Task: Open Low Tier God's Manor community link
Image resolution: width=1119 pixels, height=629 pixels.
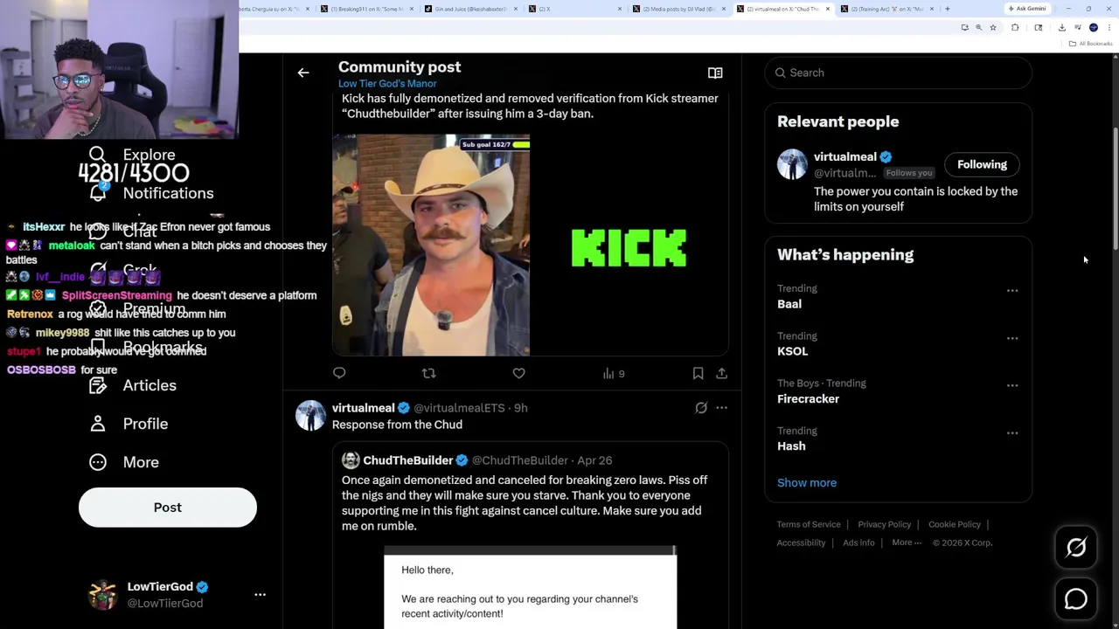Action: coord(387,84)
